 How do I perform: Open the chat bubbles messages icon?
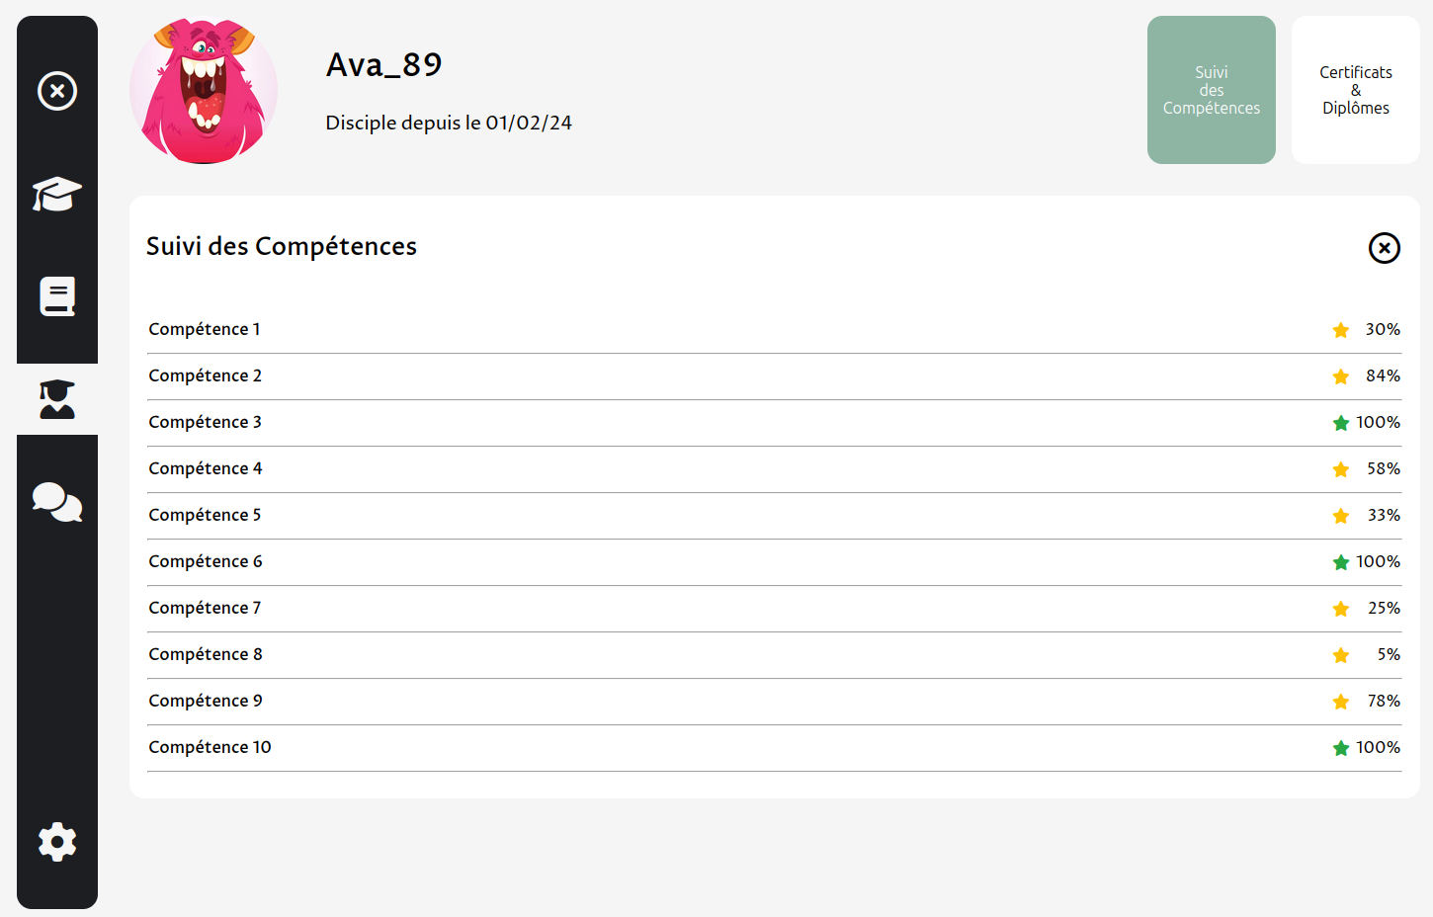point(57,502)
